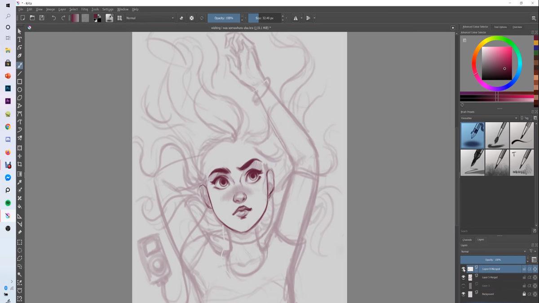539x303 pixels.
Task: Toggle Eraser mode in top toolbar
Action: (181, 18)
